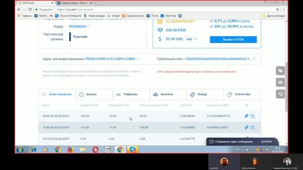This screenshot has height=170, width=303.
Task: Close the 'Новое письмо' browser tab
Action: click(x=91, y=3)
